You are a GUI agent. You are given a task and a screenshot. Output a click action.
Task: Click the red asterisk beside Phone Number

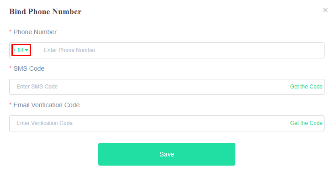click(x=10, y=31)
